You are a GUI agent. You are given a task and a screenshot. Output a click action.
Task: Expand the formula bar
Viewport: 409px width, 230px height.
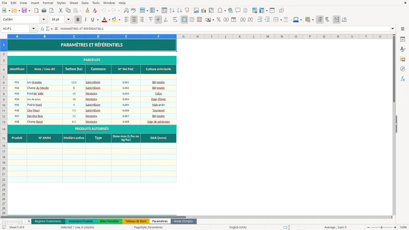tap(393, 29)
